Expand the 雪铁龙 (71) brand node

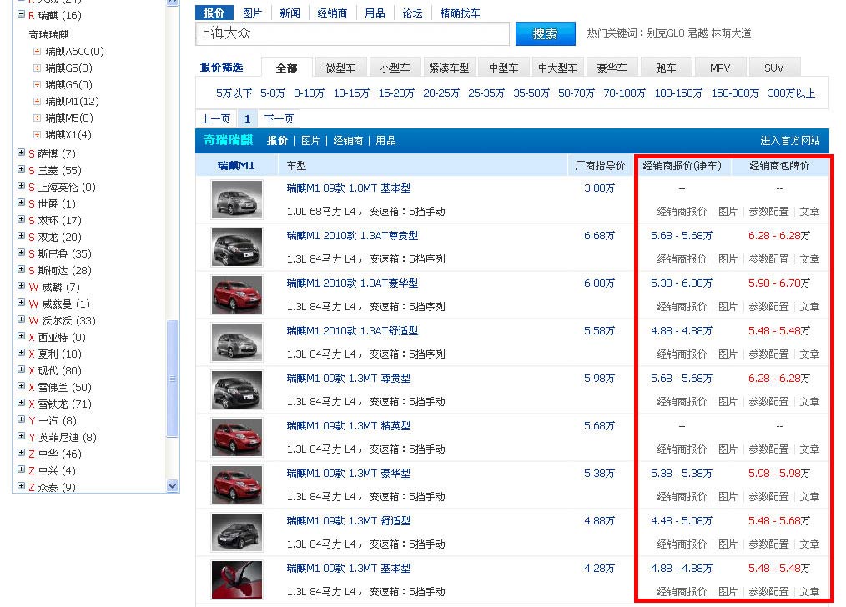click(x=21, y=404)
